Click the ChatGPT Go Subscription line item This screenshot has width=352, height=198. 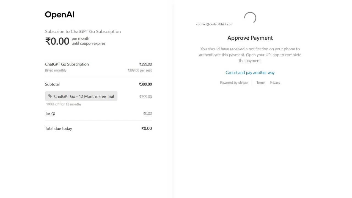(x=67, y=64)
